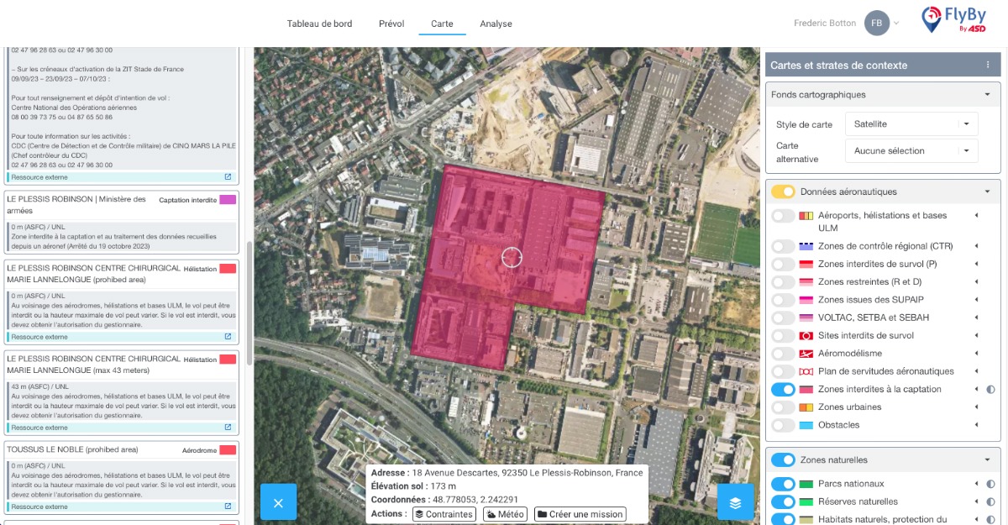Go to the Analyse tab
This screenshot has height=525, width=1008.
[x=496, y=24]
